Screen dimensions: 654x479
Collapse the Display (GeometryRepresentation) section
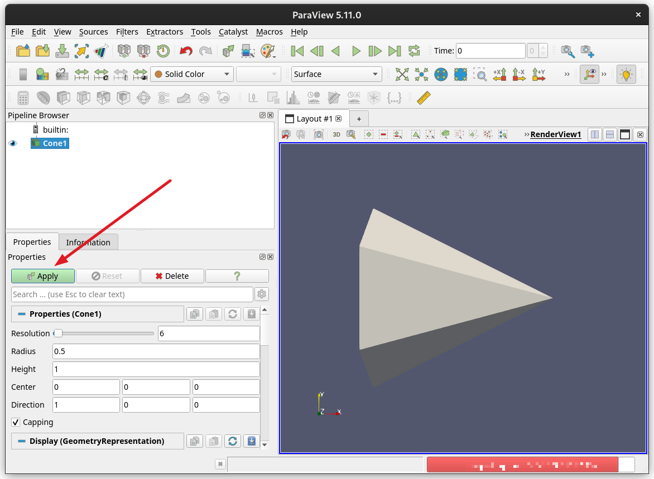click(22, 441)
